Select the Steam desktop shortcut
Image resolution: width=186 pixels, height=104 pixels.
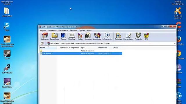click(x=7, y=55)
